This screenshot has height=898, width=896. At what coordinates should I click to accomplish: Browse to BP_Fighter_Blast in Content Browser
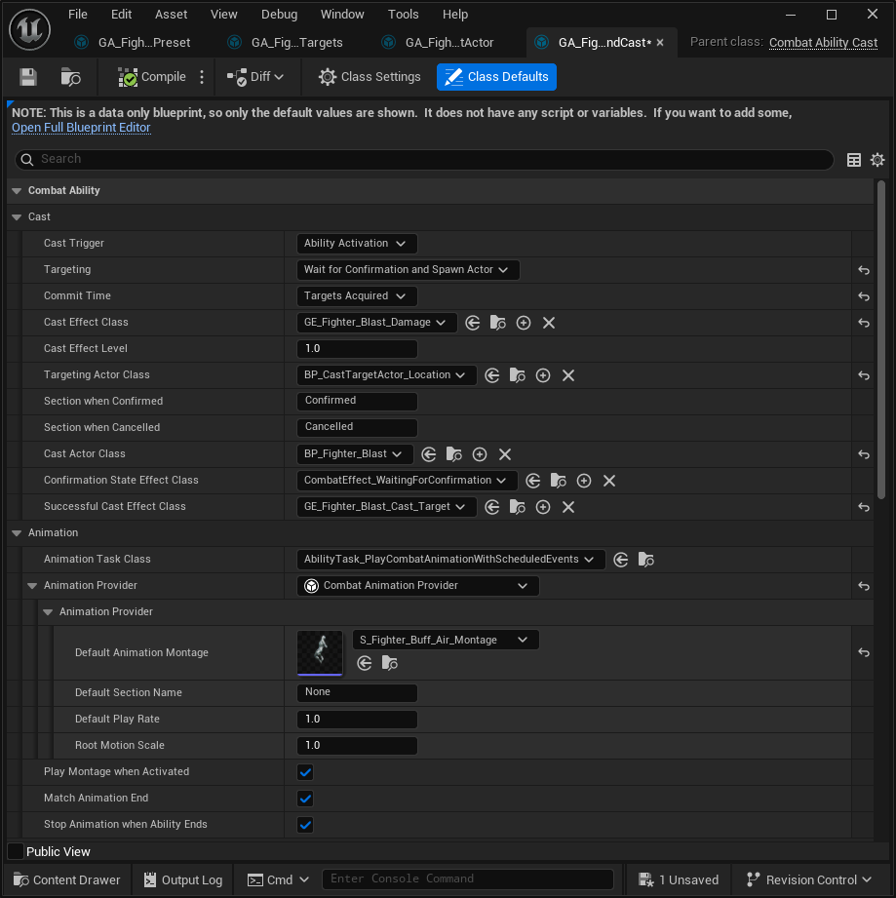[454, 454]
